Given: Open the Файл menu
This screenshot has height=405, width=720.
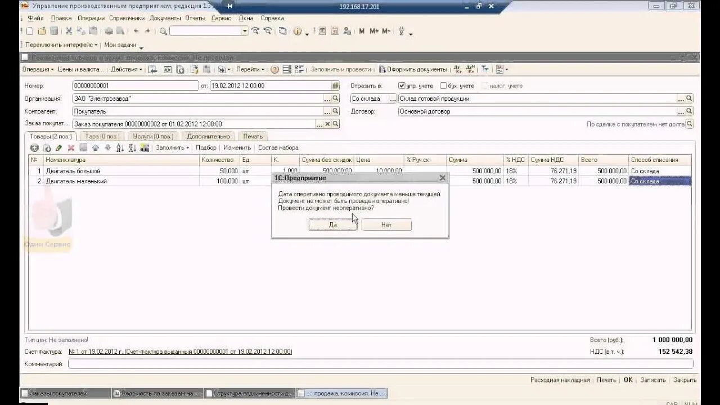Looking at the screenshot, I should (35, 18).
